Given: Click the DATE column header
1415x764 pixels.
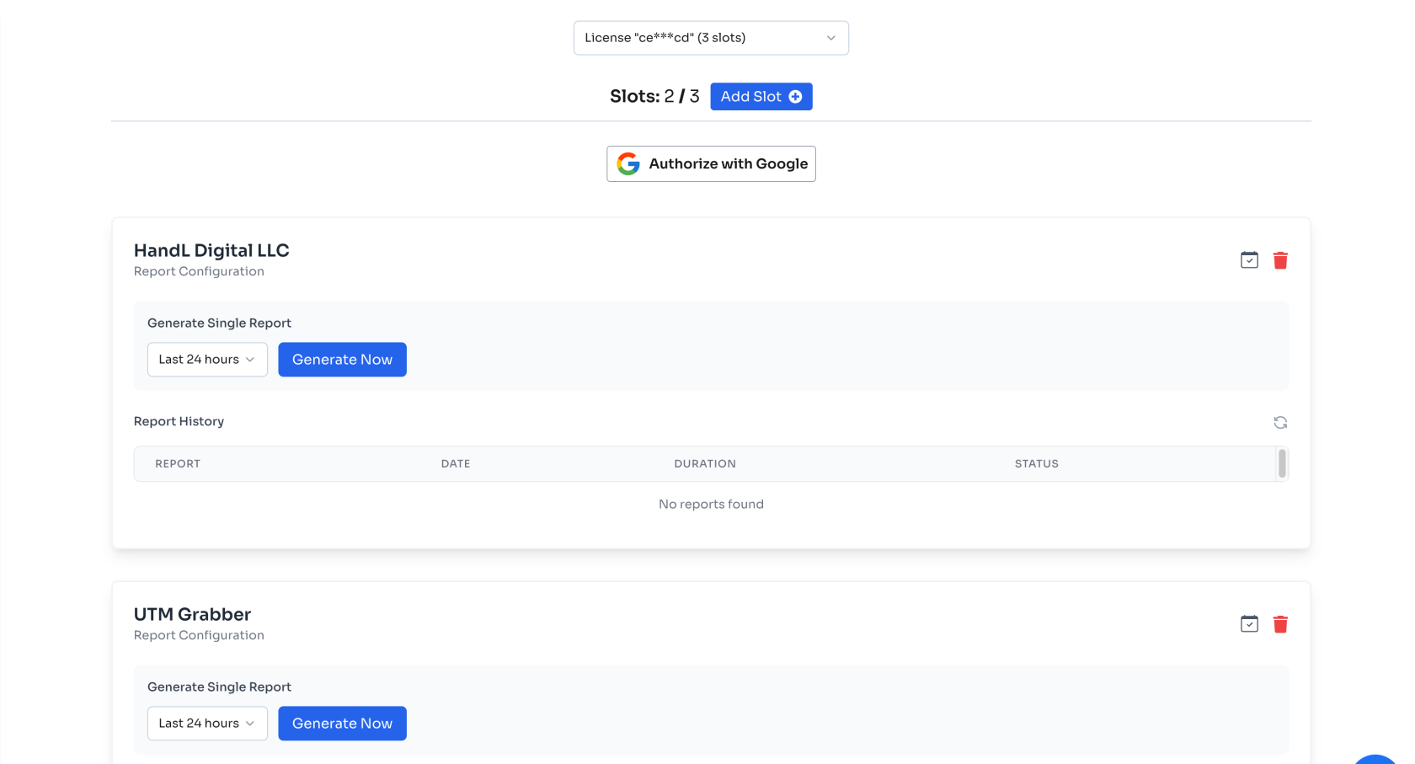Looking at the screenshot, I should coord(456,464).
